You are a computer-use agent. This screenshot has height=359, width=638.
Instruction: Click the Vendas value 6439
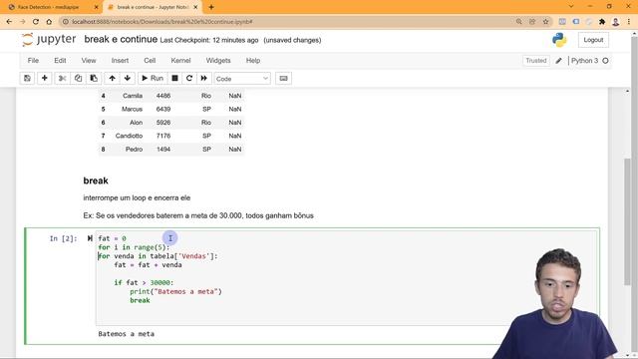pos(163,109)
